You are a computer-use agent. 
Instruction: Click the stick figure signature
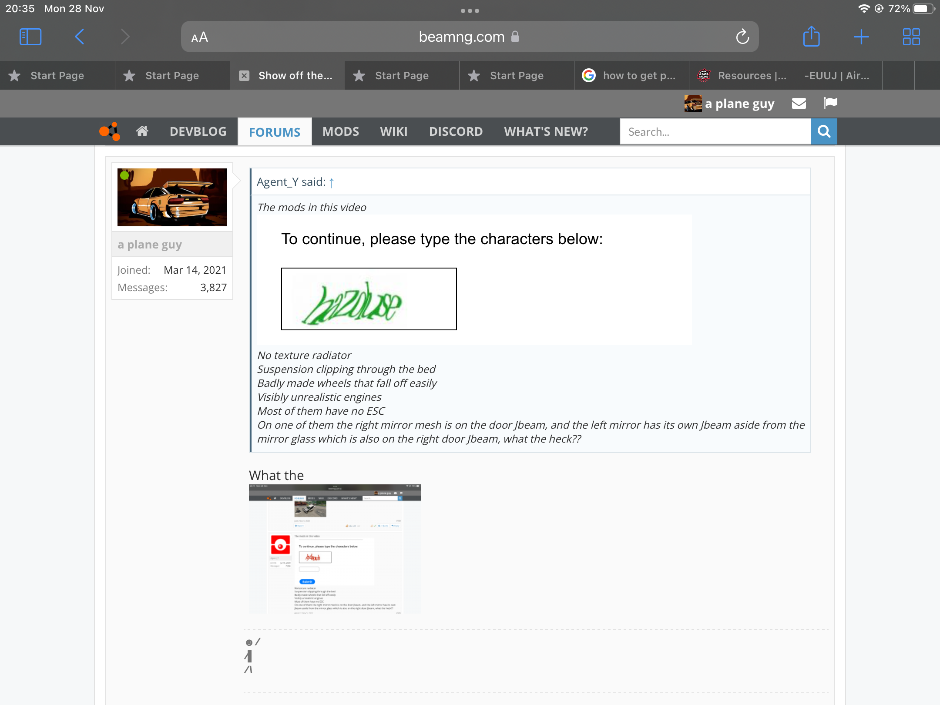[x=252, y=656]
